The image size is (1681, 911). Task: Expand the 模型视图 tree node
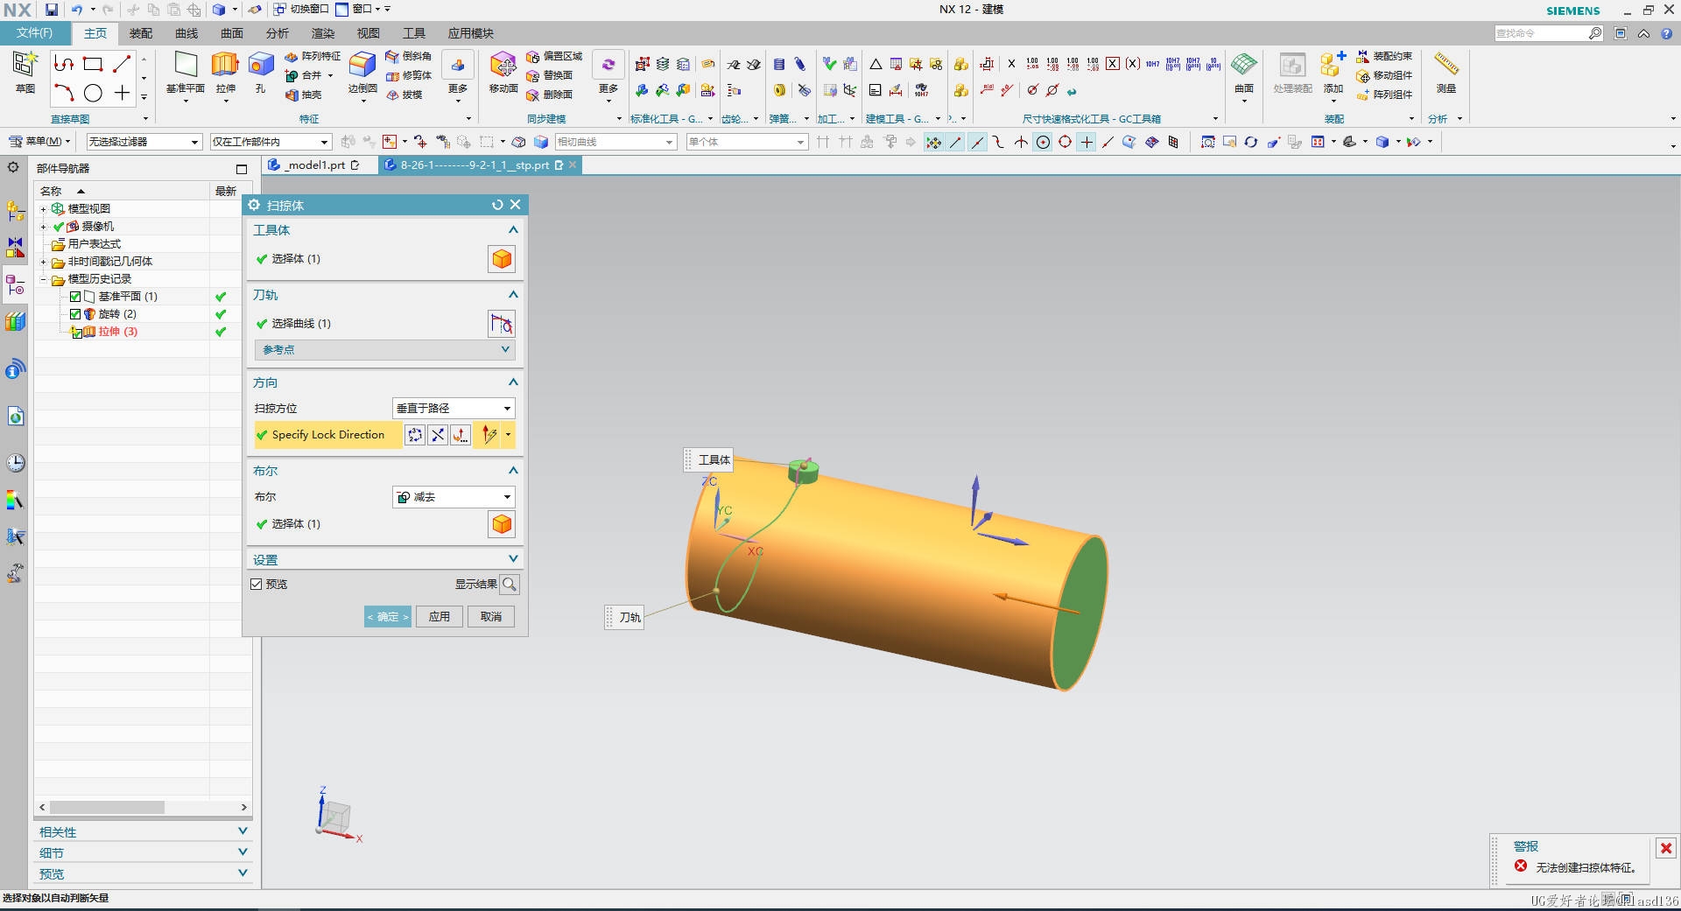[43, 209]
